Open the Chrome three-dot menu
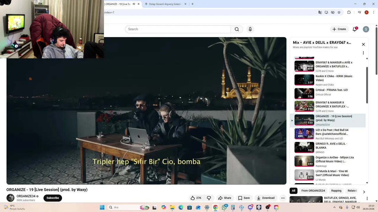Screen dimensions: 378x212 374,12
